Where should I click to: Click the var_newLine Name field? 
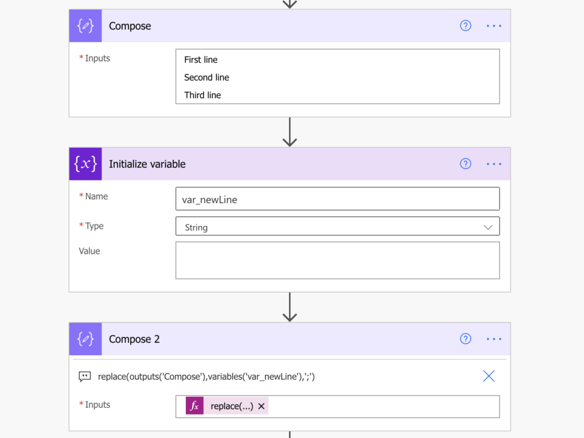click(x=338, y=199)
